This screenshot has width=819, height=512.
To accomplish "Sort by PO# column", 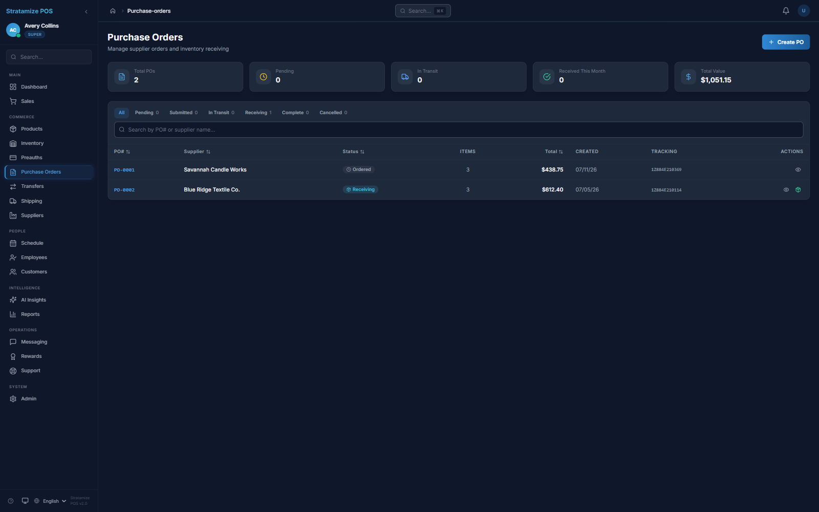I will click(x=122, y=152).
